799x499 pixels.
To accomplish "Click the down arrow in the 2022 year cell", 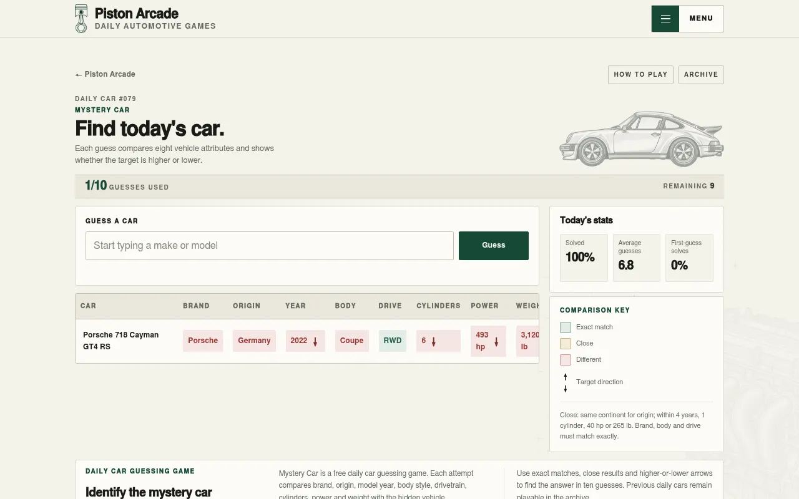I will point(315,341).
